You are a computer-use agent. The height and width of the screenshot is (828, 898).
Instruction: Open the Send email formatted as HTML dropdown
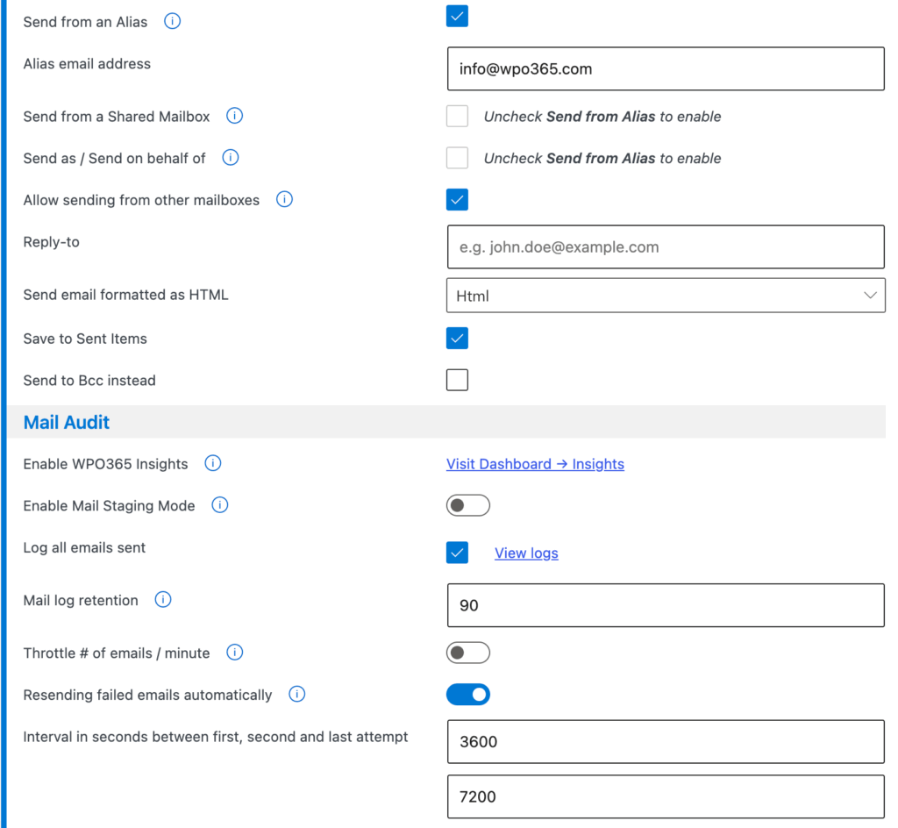click(666, 296)
